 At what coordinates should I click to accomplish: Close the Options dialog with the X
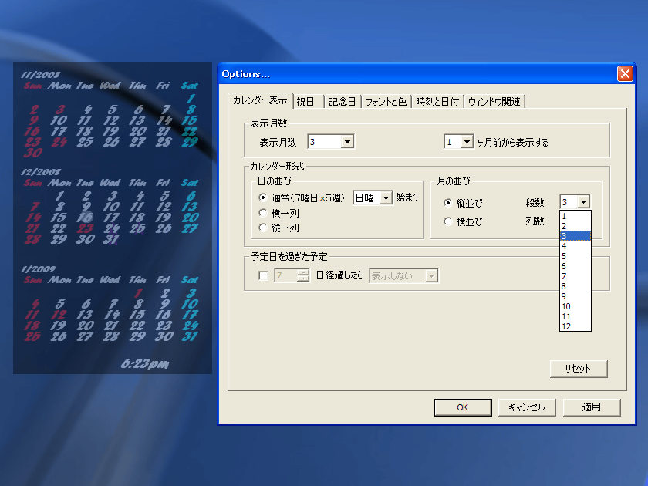pos(625,74)
